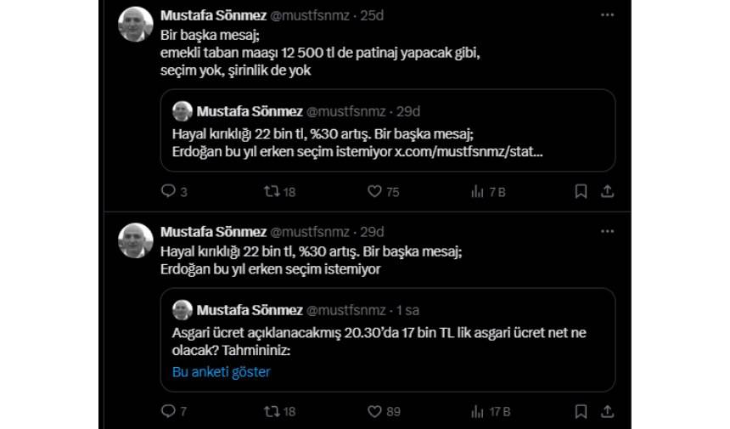Screen dimensions: 730x429
Task: Open more options on the second tweet
Action: [x=607, y=232]
